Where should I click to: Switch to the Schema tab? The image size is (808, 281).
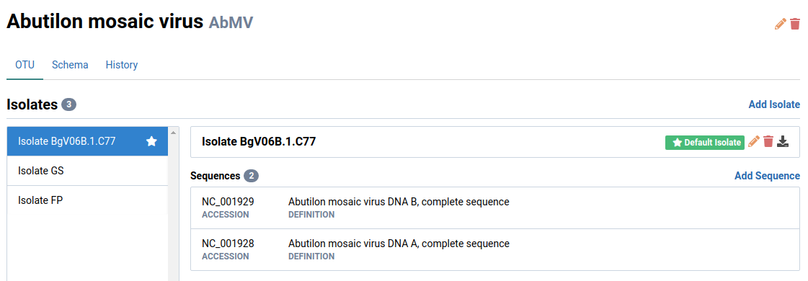point(70,65)
